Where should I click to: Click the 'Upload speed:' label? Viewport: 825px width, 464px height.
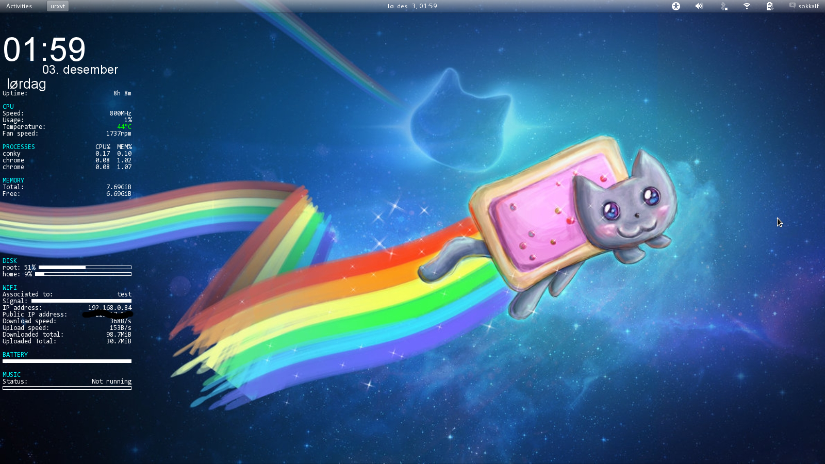tap(26, 328)
